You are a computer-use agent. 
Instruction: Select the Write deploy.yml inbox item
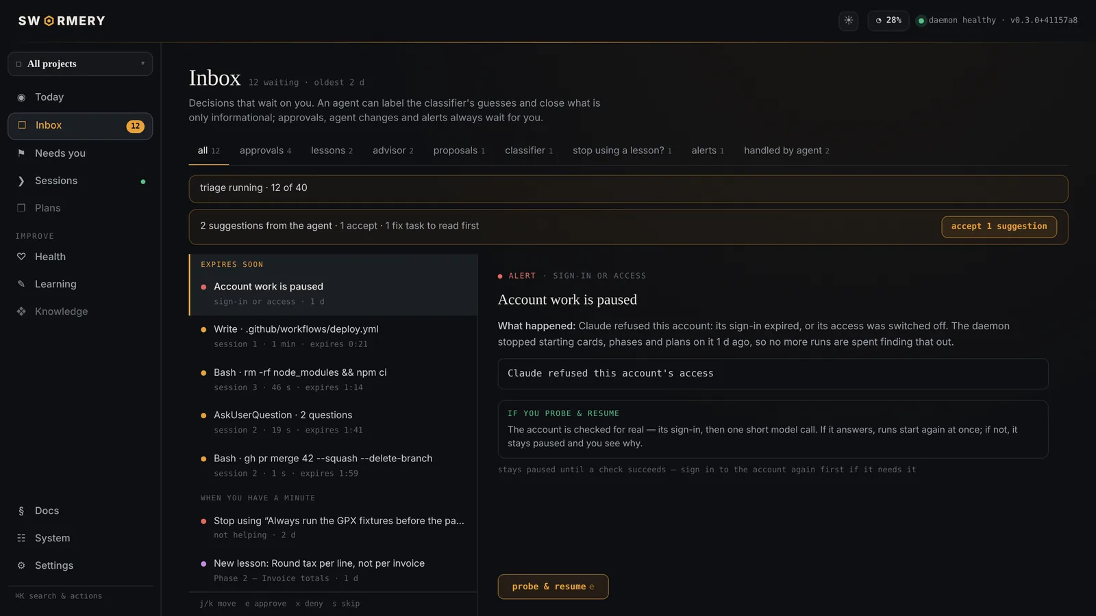(x=334, y=336)
